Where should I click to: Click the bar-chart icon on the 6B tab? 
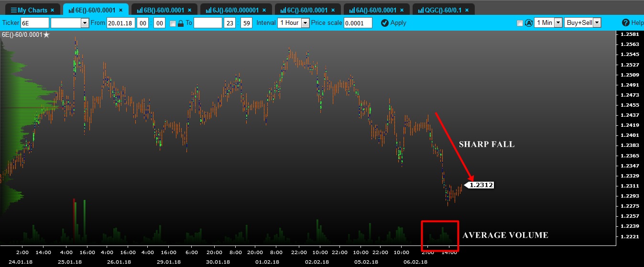point(139,10)
